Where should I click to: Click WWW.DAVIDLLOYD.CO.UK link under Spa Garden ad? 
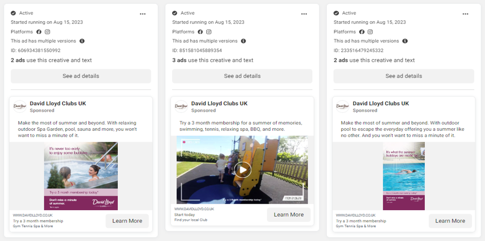[x=33, y=215]
